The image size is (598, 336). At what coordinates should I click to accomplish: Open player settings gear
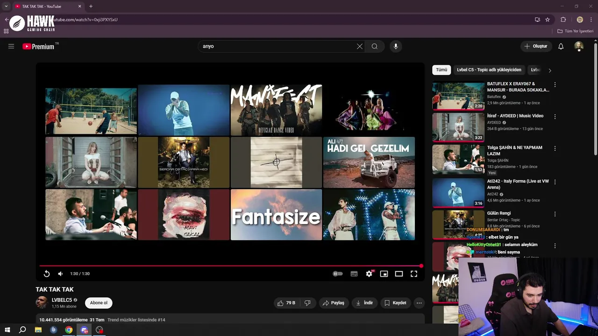(369, 273)
